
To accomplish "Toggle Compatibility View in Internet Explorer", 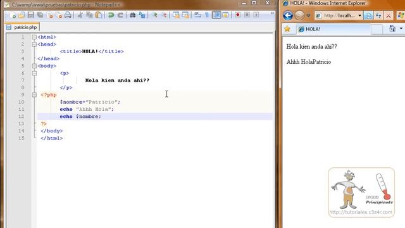I will tap(368, 16).
